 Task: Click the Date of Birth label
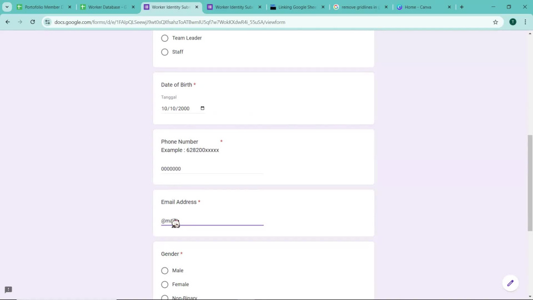tap(176, 85)
